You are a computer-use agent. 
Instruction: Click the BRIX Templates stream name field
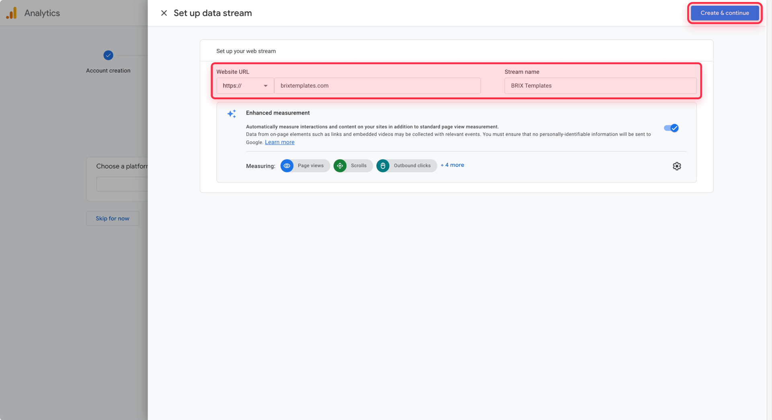(600, 86)
